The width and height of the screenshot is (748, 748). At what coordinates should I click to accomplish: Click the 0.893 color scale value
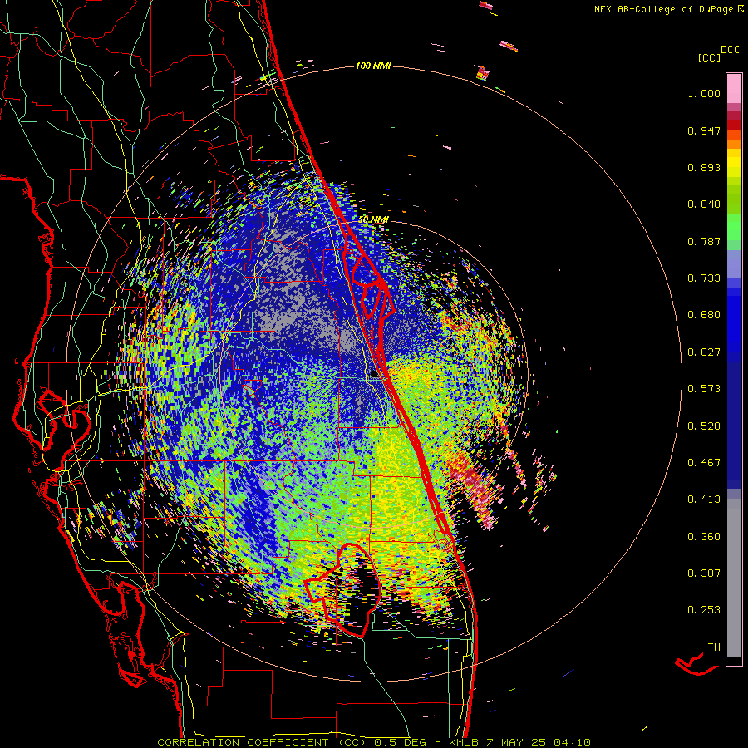(704, 167)
